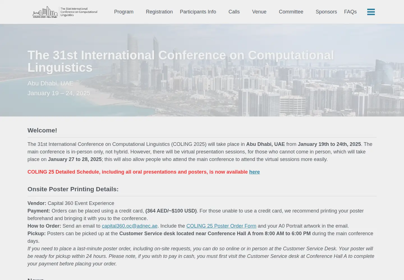Visit the Sponsors page
The height and width of the screenshot is (280, 404).
click(x=326, y=12)
